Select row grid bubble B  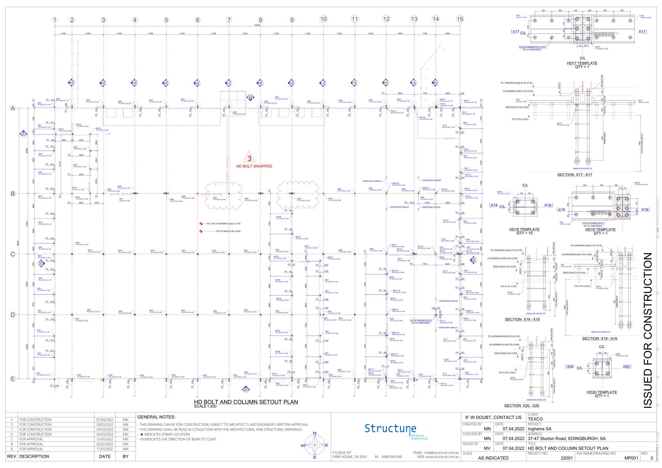13,194
